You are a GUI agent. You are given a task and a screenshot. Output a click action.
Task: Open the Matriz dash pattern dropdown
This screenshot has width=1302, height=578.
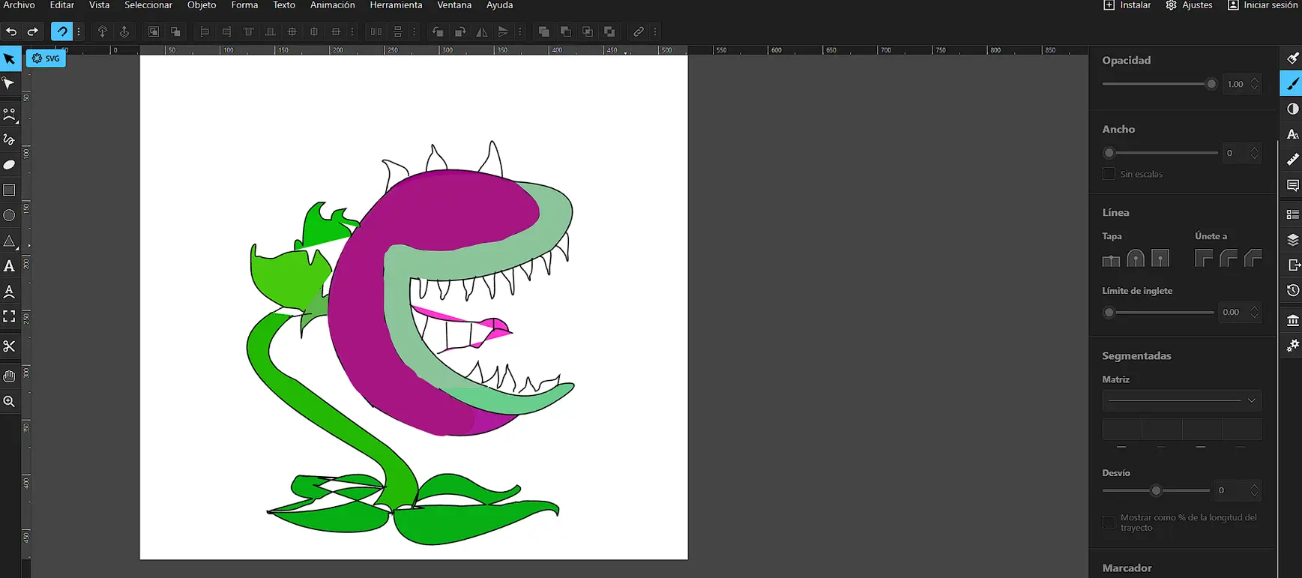click(1181, 400)
